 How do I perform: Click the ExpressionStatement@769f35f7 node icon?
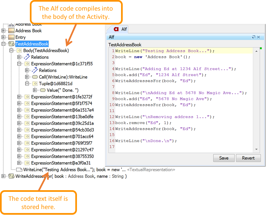[27, 143]
